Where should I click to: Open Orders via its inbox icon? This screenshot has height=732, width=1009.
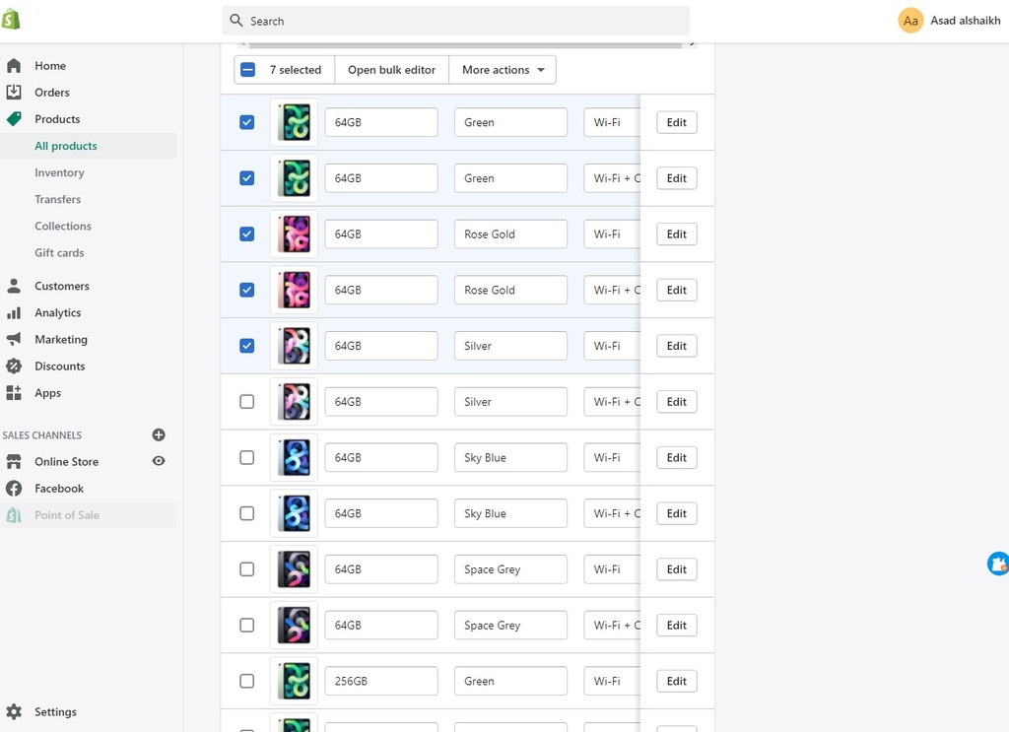[14, 92]
